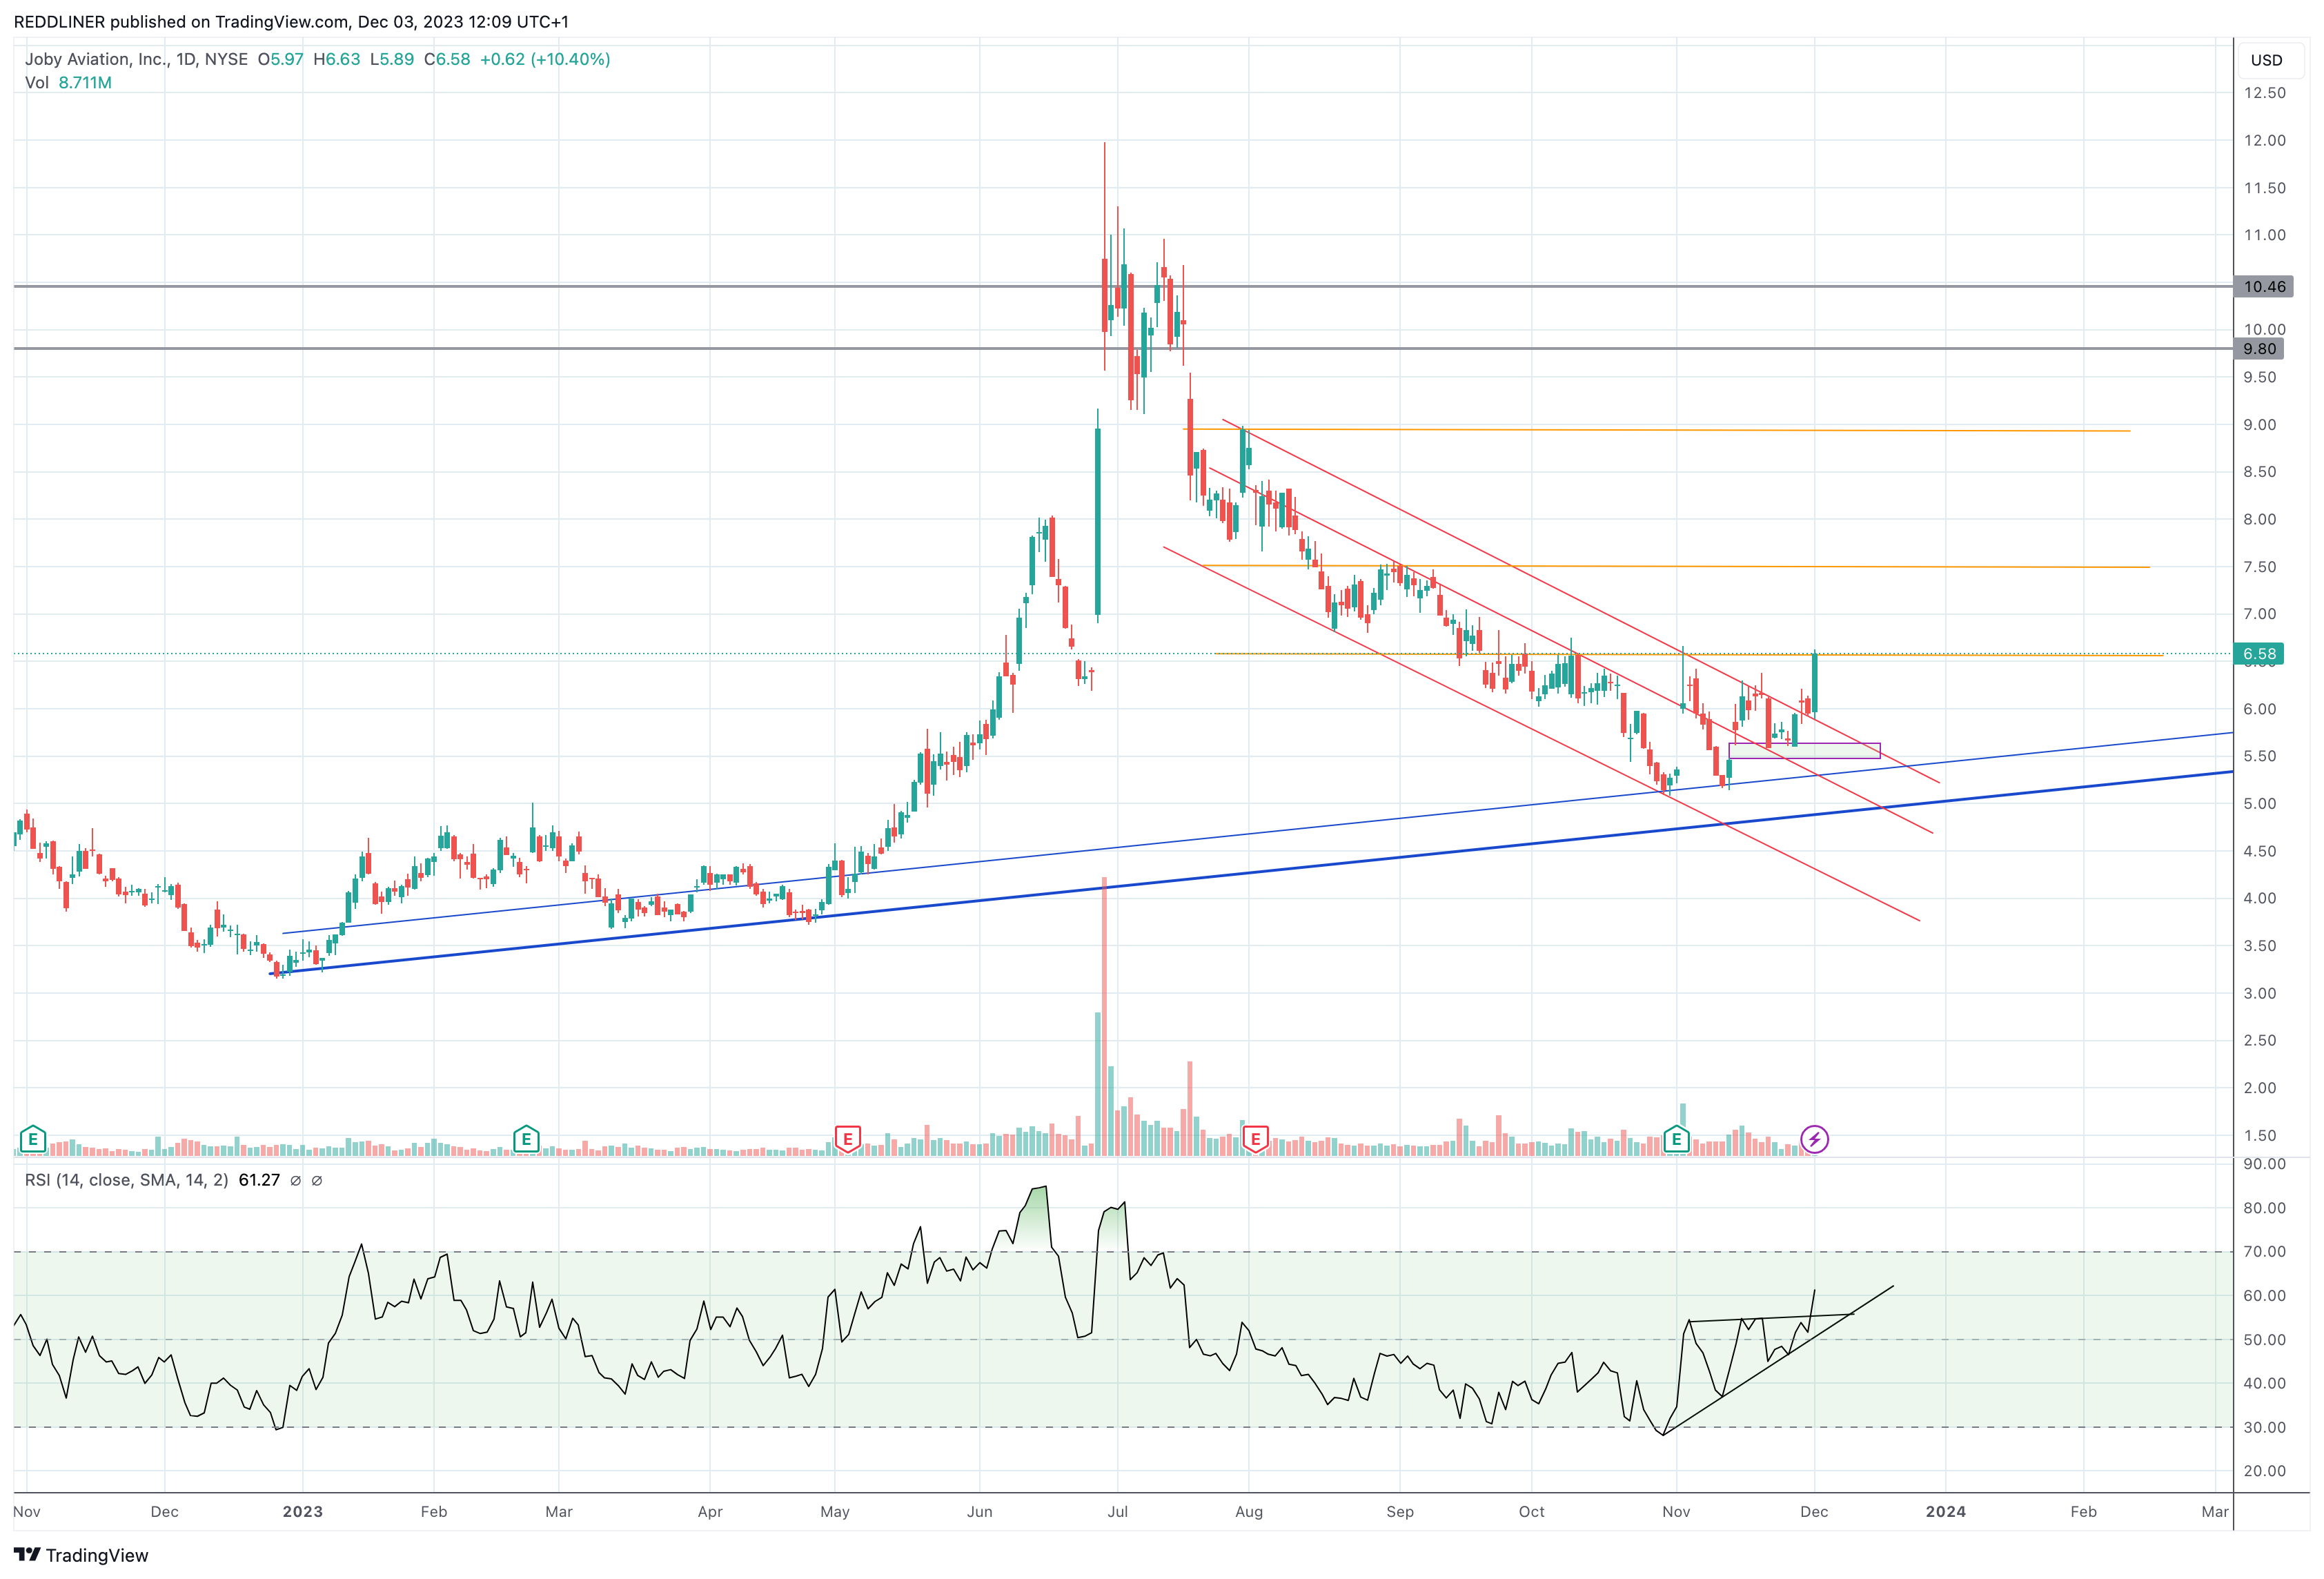Click the USD currency label
This screenshot has height=1579, width=2324.
[2266, 60]
